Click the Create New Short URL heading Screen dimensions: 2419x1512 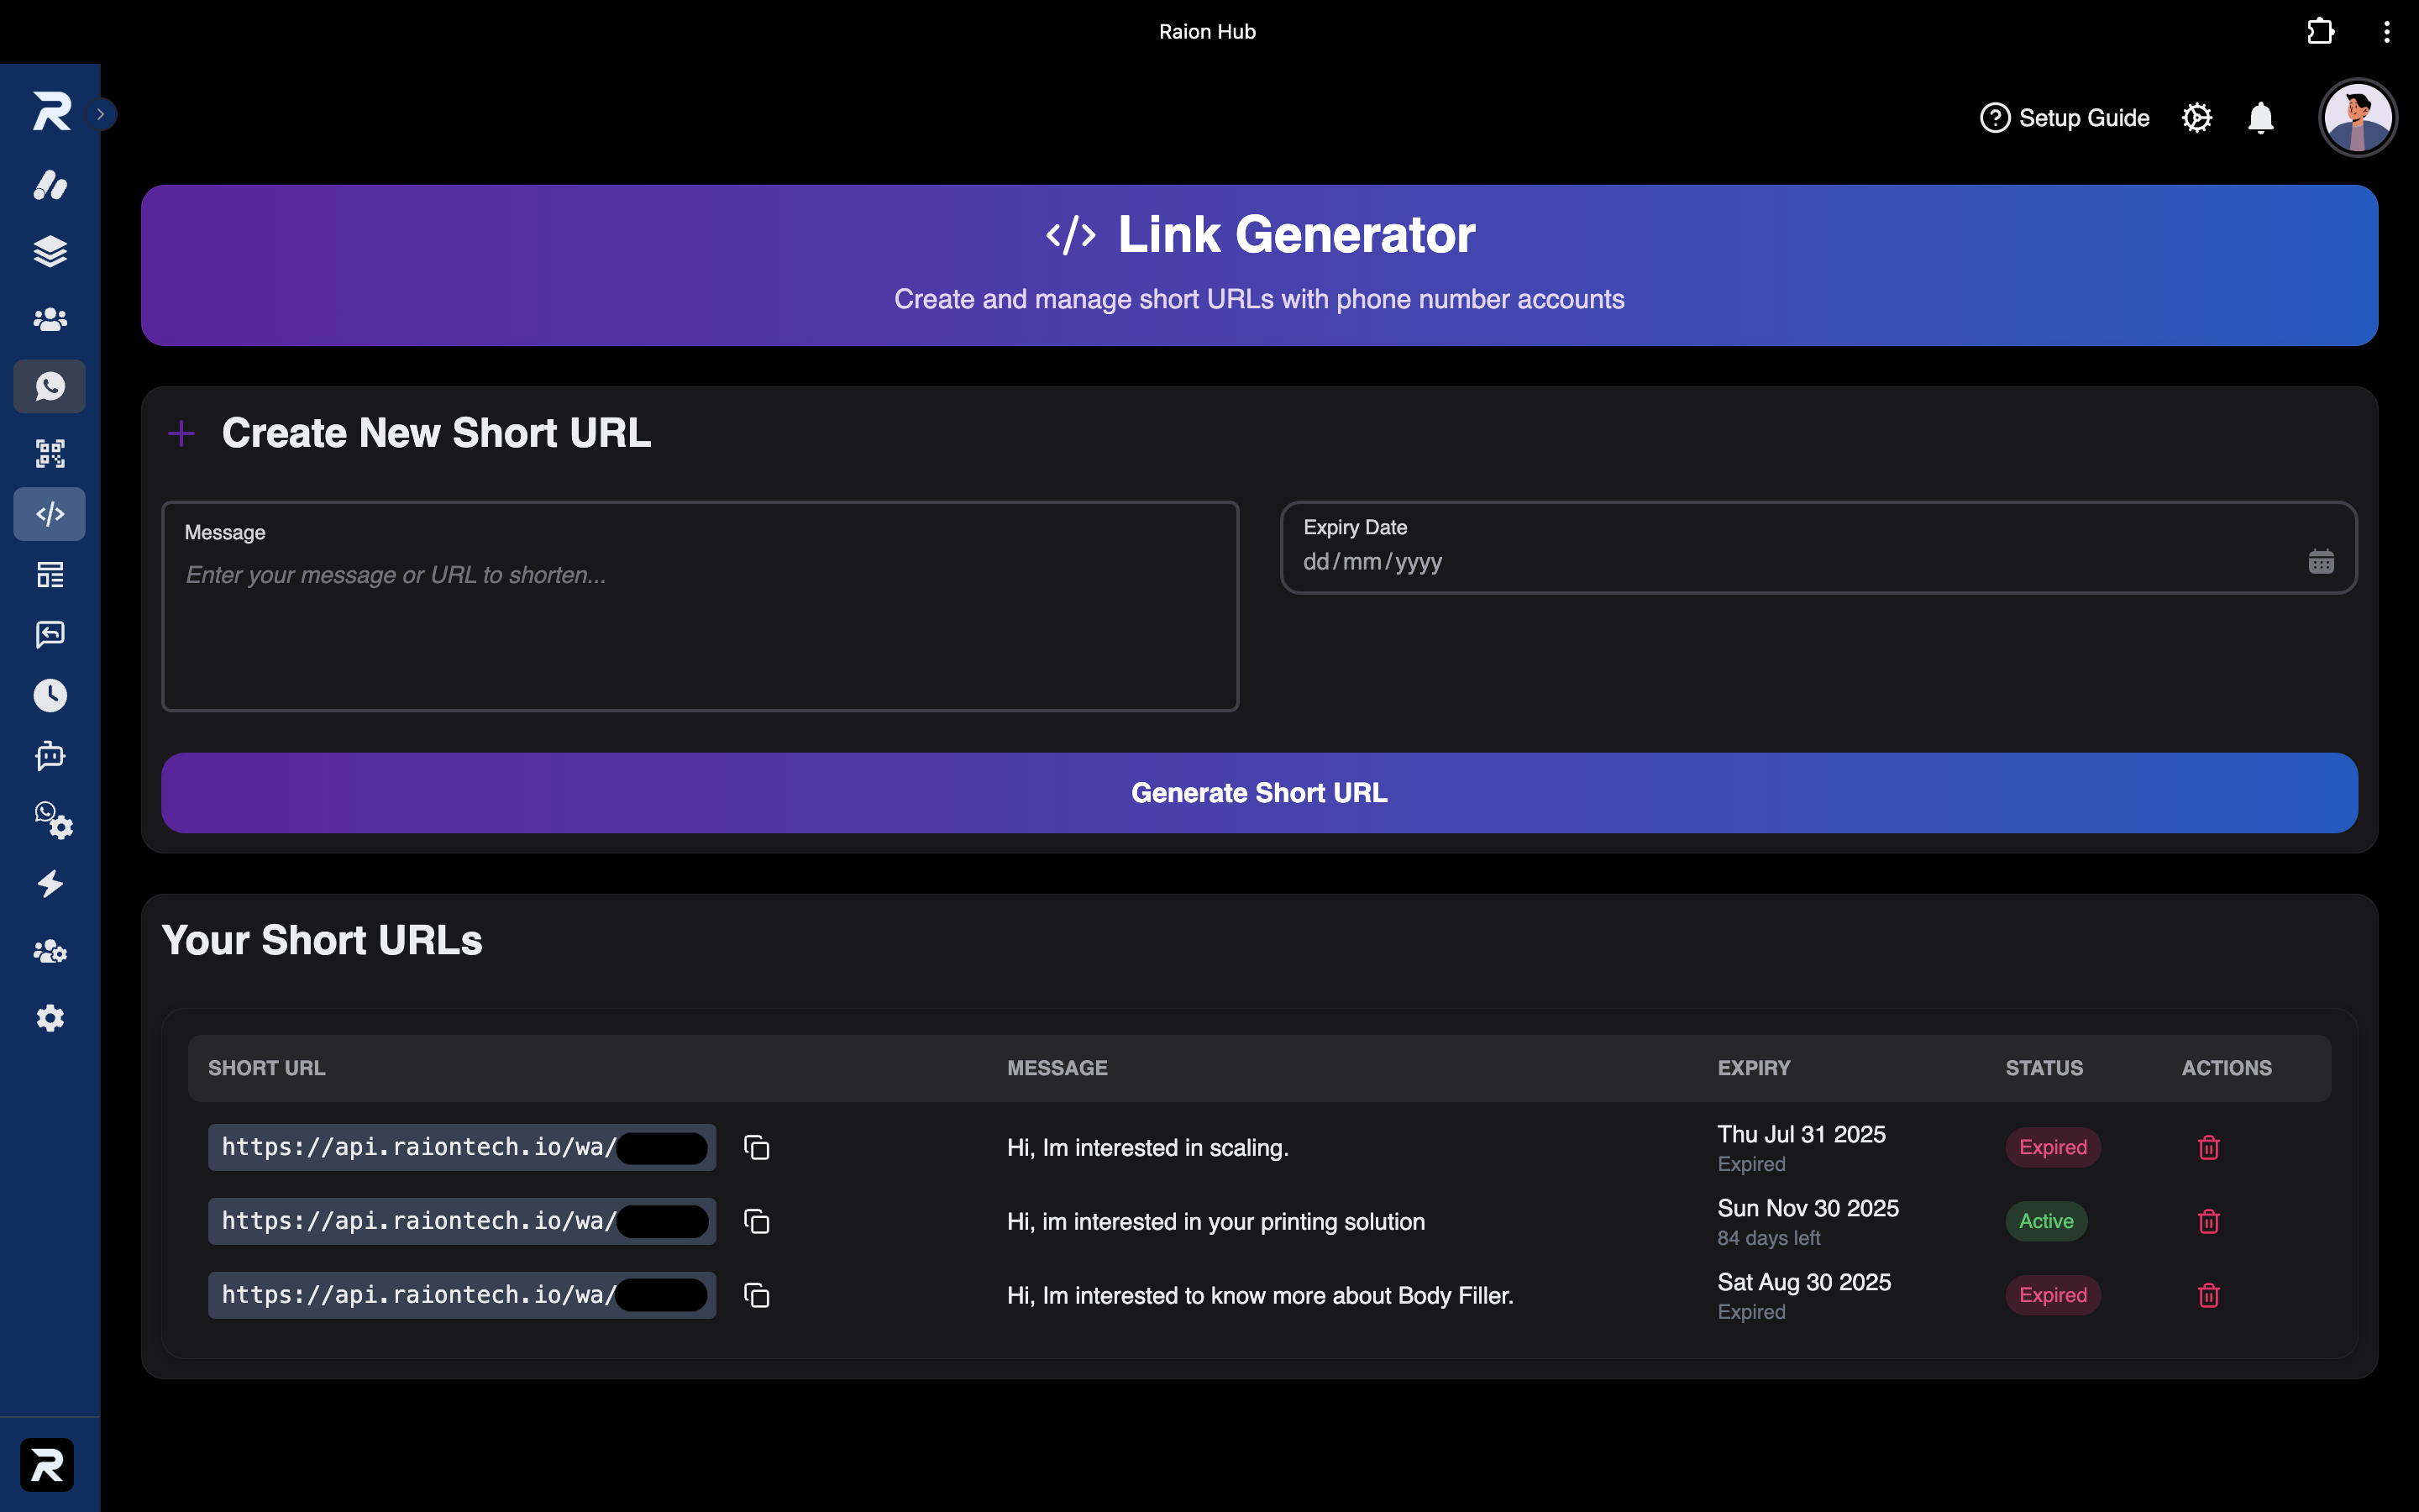pyautogui.click(x=436, y=433)
